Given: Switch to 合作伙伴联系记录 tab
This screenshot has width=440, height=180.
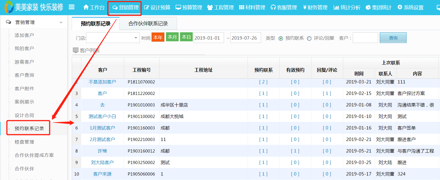Looking at the screenshot, I should [x=148, y=24].
